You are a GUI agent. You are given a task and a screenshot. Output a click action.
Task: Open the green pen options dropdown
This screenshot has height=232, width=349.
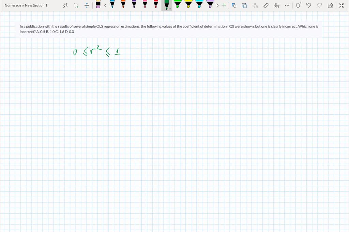169,8
